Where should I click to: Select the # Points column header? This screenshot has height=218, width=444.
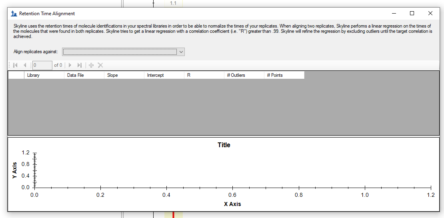[284, 75]
